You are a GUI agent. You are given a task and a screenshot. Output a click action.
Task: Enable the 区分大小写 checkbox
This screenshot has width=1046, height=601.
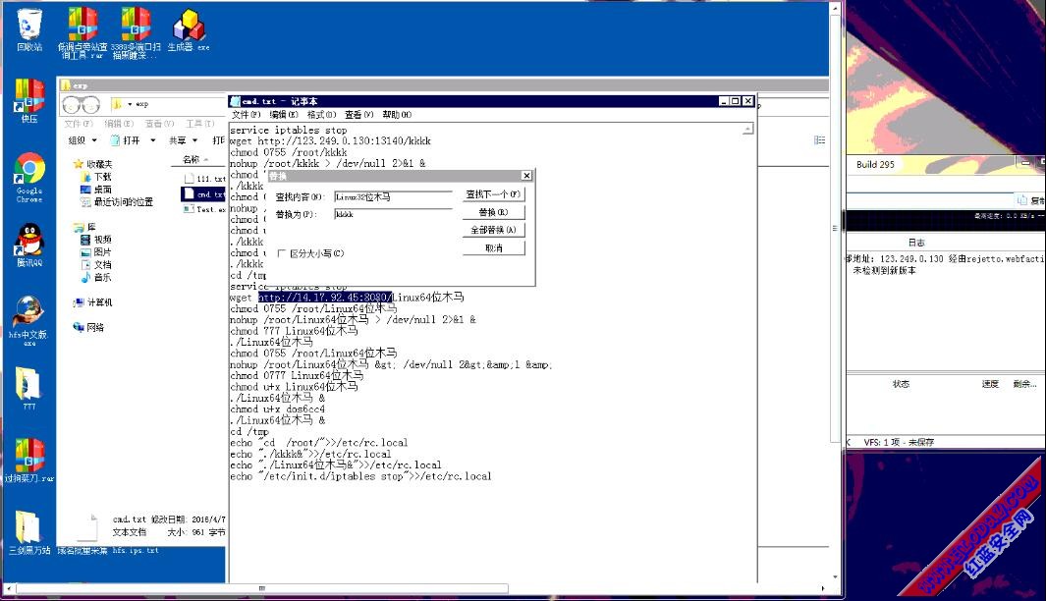[282, 253]
